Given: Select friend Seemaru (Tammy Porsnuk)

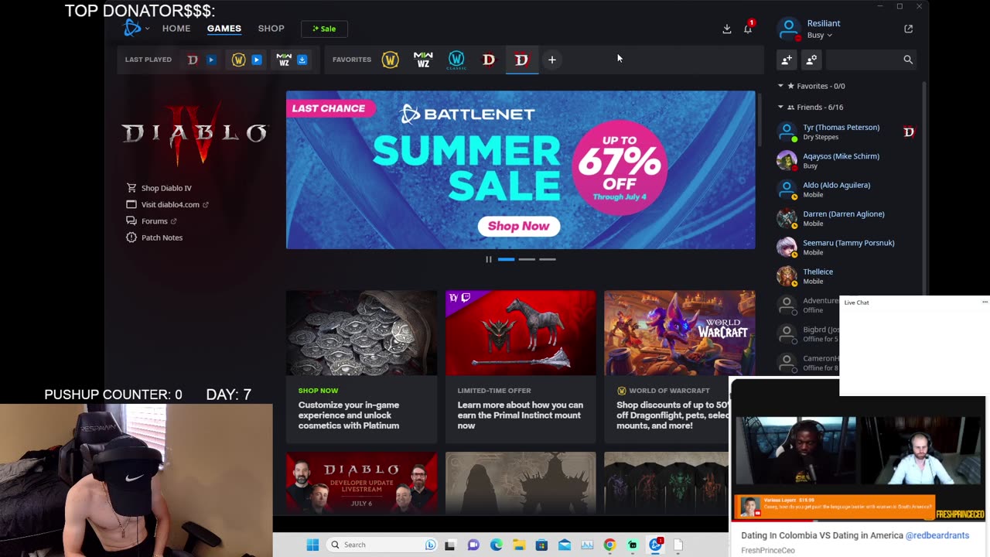Looking at the screenshot, I should 848,242.
